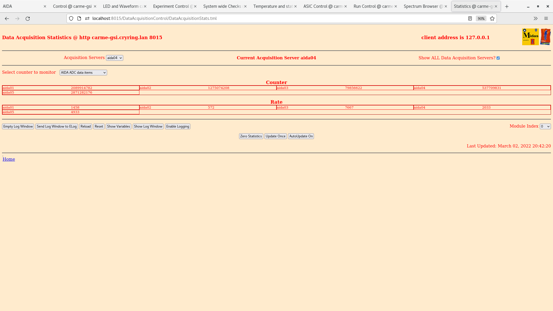
Task: Follow the Home link
Action: [x=9, y=159]
